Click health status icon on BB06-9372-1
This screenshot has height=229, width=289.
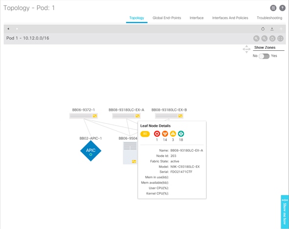coord(95,116)
